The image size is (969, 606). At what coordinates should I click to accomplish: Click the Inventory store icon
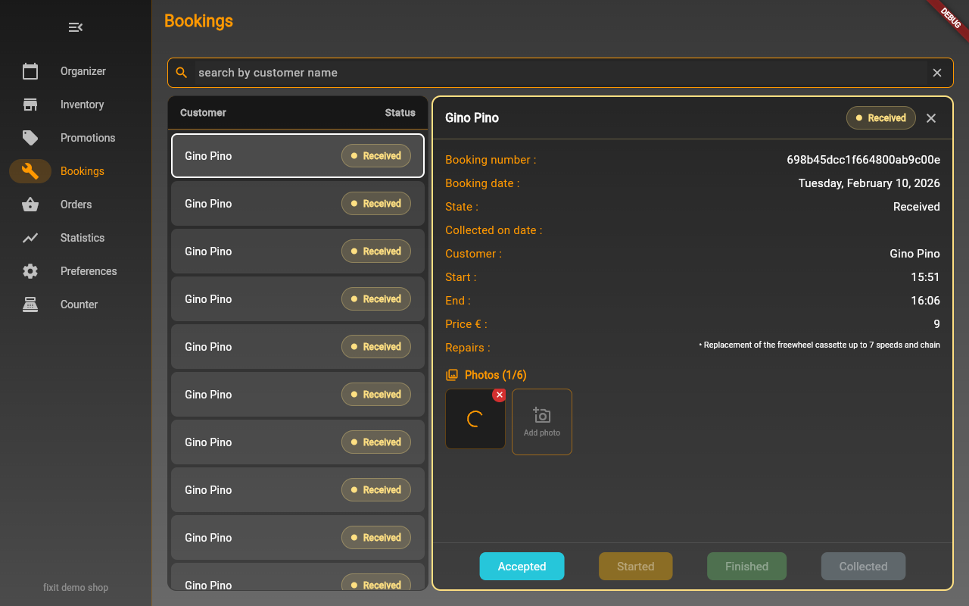pos(30,105)
